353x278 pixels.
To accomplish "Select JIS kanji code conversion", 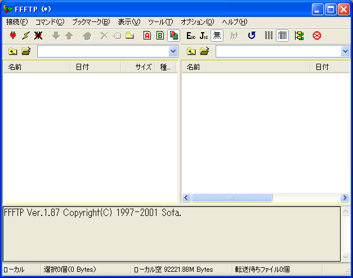I will tap(204, 36).
